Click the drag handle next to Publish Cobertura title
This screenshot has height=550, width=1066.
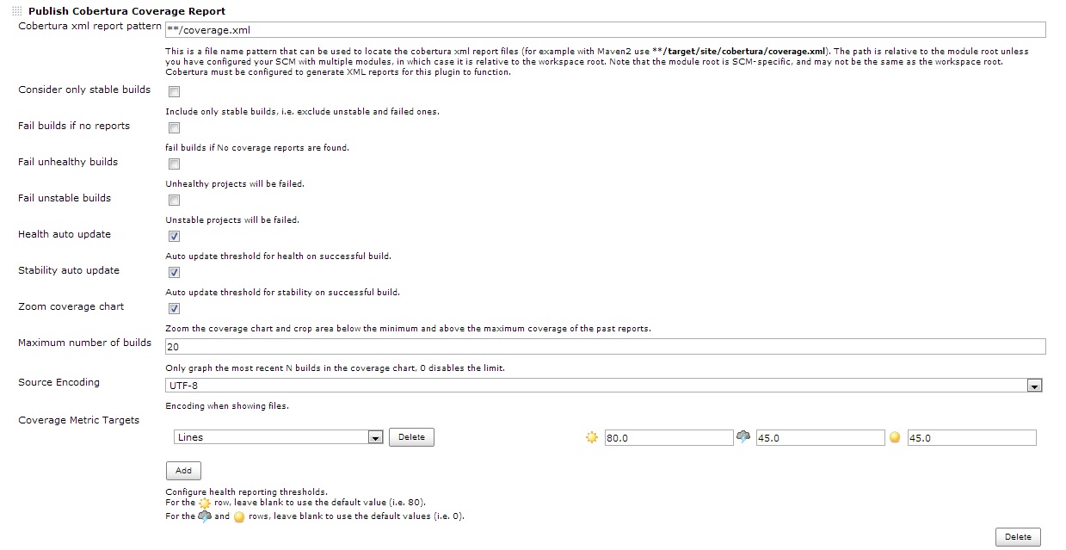tap(17, 11)
